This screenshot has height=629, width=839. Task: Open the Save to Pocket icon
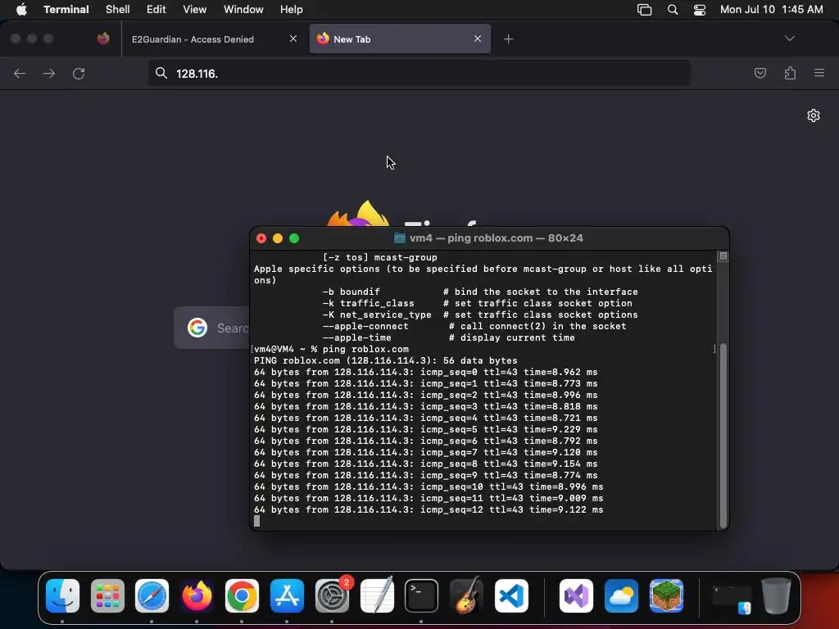[x=760, y=73]
